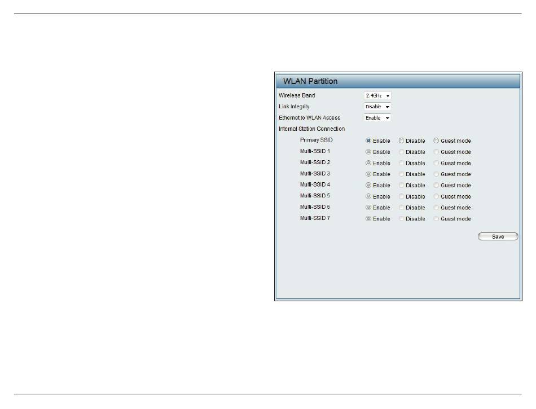
Task: Select Disable for Multi-SSID 2
Action: (401, 163)
